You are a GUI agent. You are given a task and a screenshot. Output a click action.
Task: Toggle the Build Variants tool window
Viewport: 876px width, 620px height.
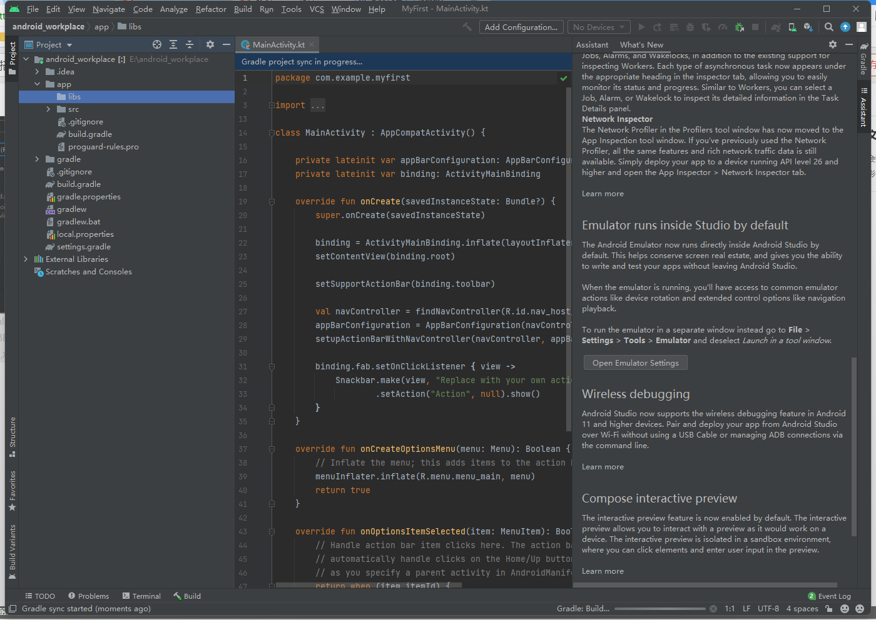[12, 552]
